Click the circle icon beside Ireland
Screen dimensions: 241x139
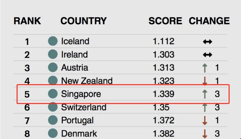coord(53,54)
